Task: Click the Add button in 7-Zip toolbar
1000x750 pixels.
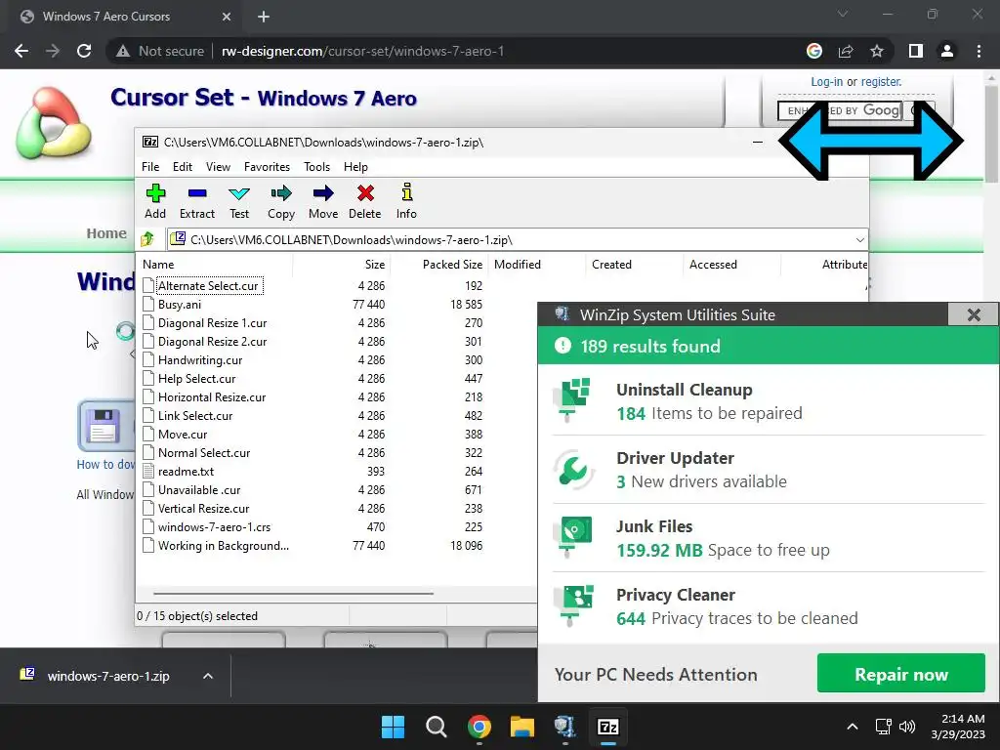Action: click(x=155, y=201)
